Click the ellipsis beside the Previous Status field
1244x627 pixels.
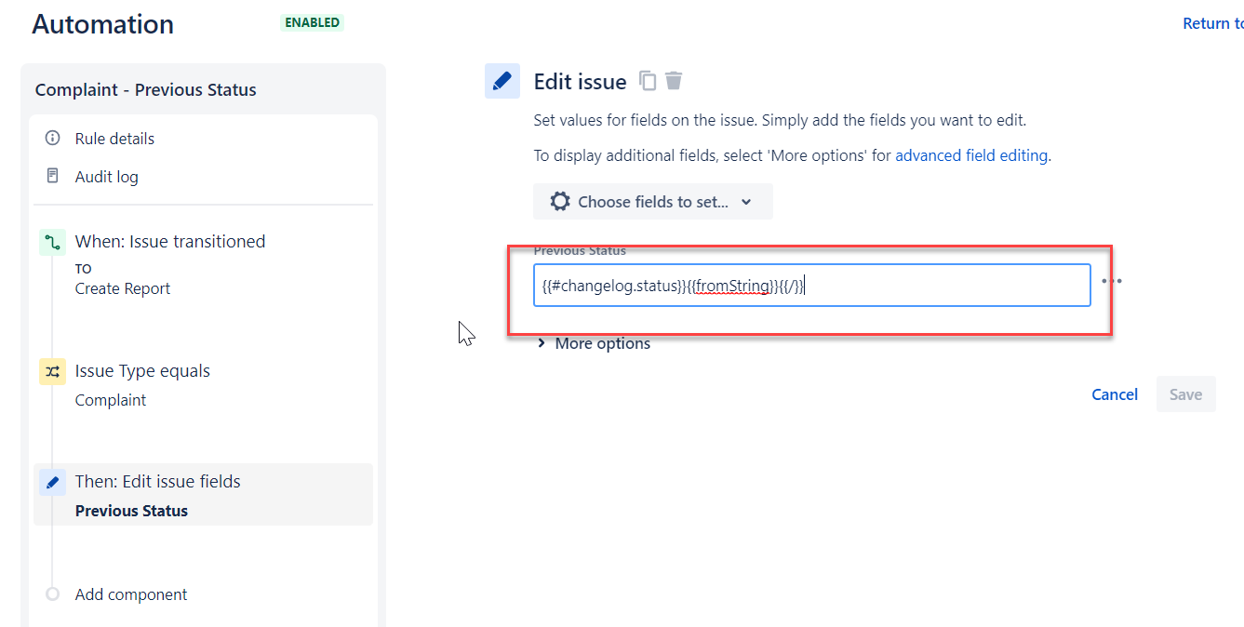1113,280
